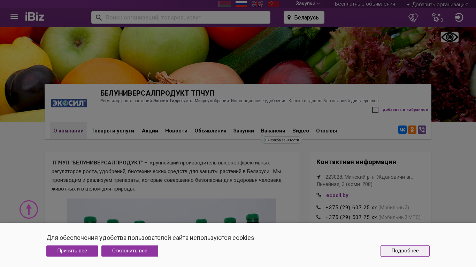The width and height of the screenshot is (476, 267).
Task: Switch to the English language flag
Action: tap(257, 3)
